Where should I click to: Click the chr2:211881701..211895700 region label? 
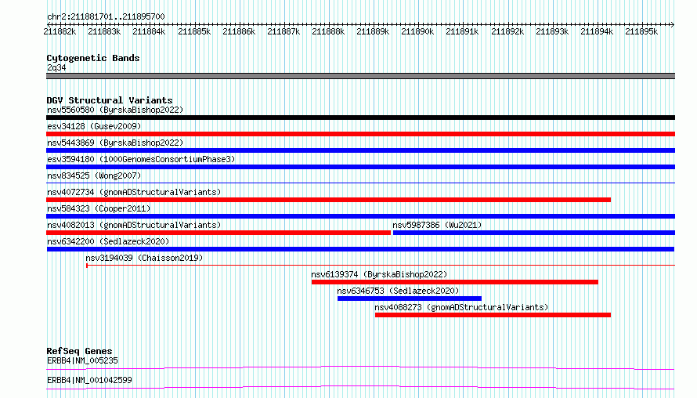coord(106,16)
